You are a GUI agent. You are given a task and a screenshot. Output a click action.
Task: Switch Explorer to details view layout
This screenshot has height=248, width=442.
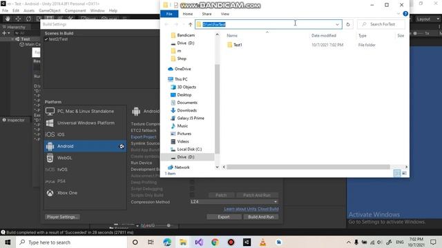pos(397,173)
